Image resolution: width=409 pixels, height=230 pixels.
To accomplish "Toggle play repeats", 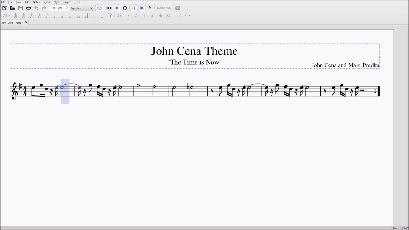I will pyautogui.click(x=134, y=8).
